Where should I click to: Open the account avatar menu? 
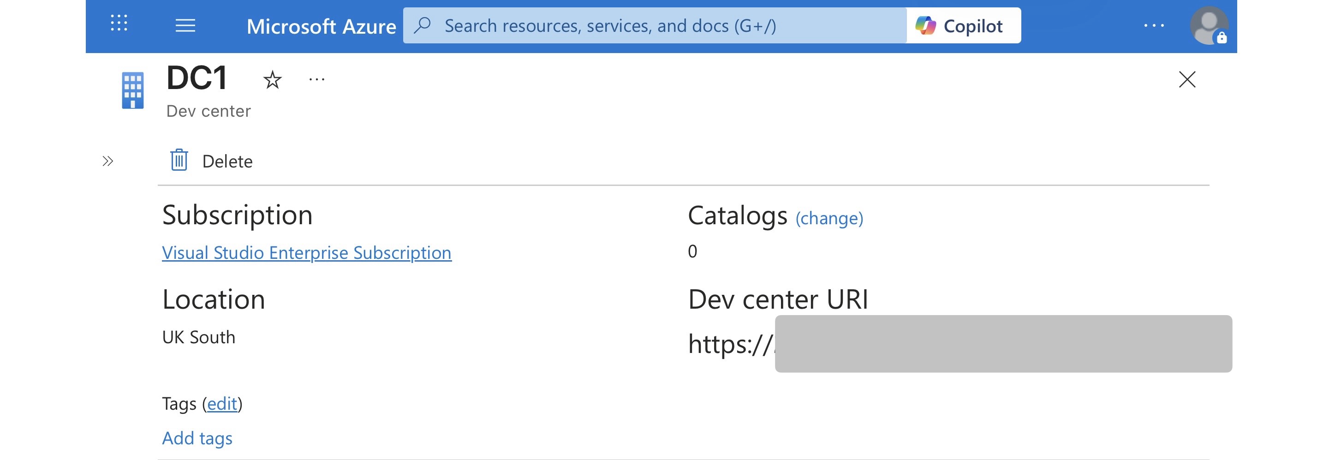point(1209,26)
